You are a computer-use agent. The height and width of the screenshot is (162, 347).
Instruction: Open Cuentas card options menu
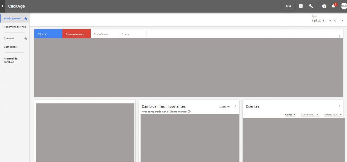(x=339, y=107)
